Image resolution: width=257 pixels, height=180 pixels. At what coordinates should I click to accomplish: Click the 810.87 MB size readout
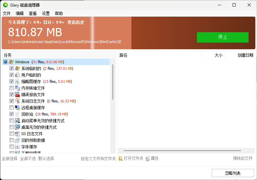click(x=35, y=32)
